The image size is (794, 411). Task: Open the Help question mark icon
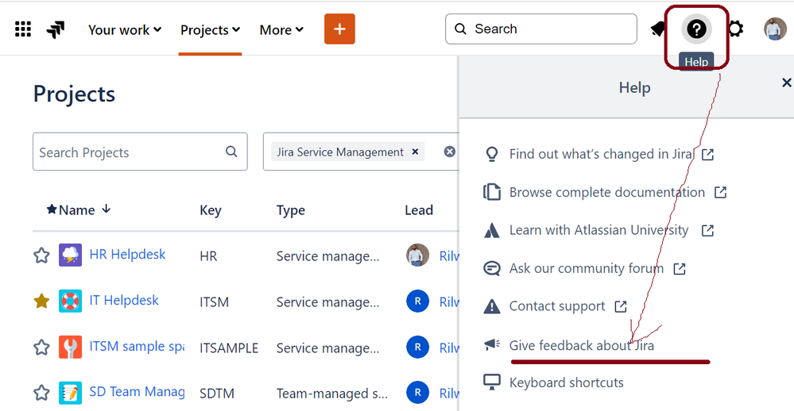(x=696, y=29)
